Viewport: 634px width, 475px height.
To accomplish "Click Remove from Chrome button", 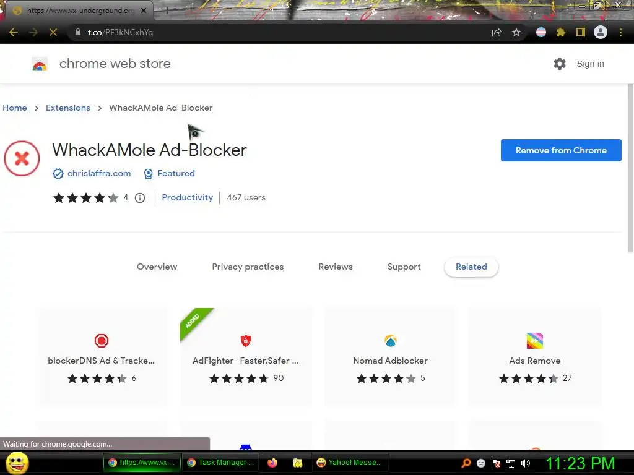I will click(561, 150).
